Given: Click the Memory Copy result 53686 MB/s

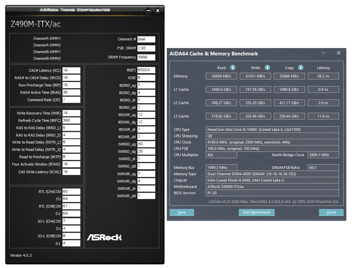Looking at the screenshot, I should [x=289, y=76].
